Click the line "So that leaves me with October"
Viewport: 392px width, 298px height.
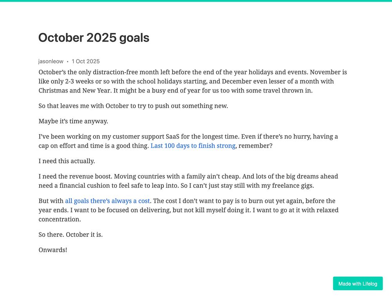[133, 106]
